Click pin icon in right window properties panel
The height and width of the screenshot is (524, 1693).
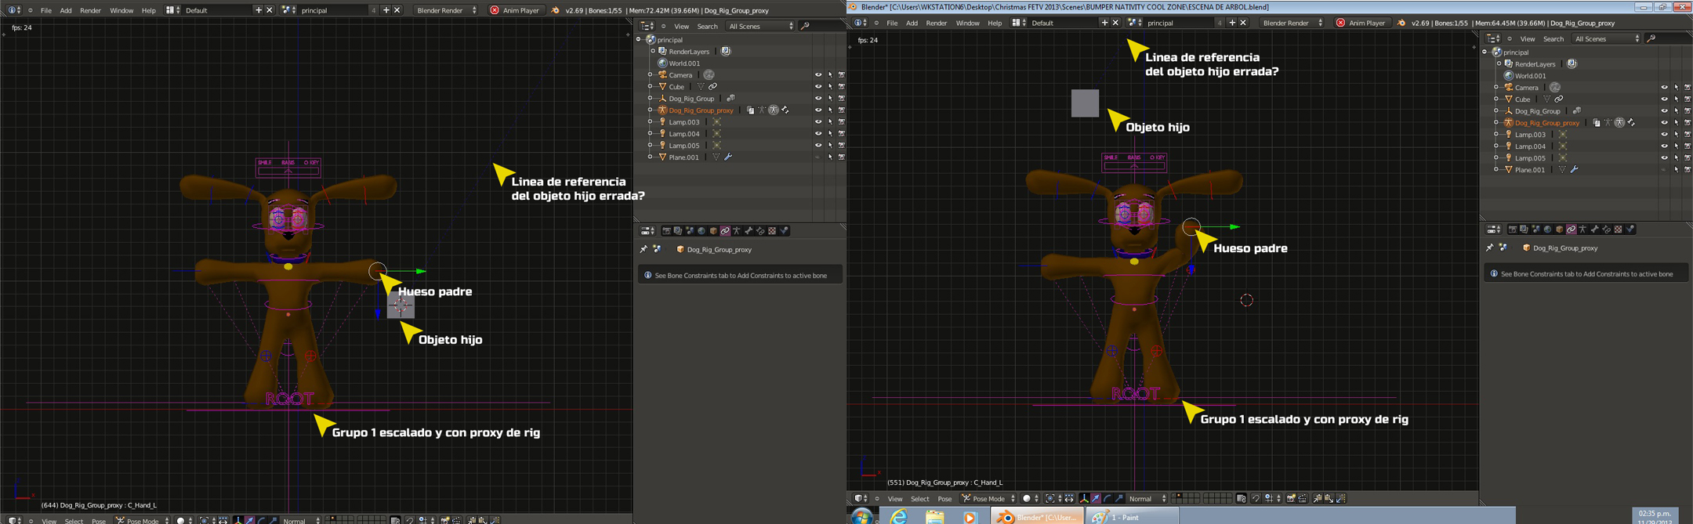[1489, 248]
